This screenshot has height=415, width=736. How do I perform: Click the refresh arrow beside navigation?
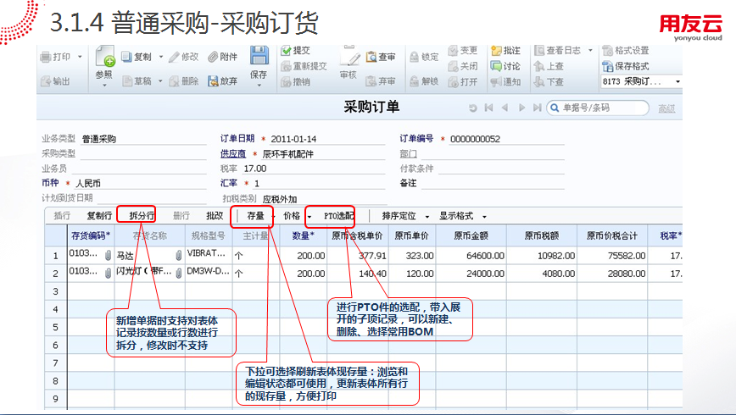pos(472,108)
